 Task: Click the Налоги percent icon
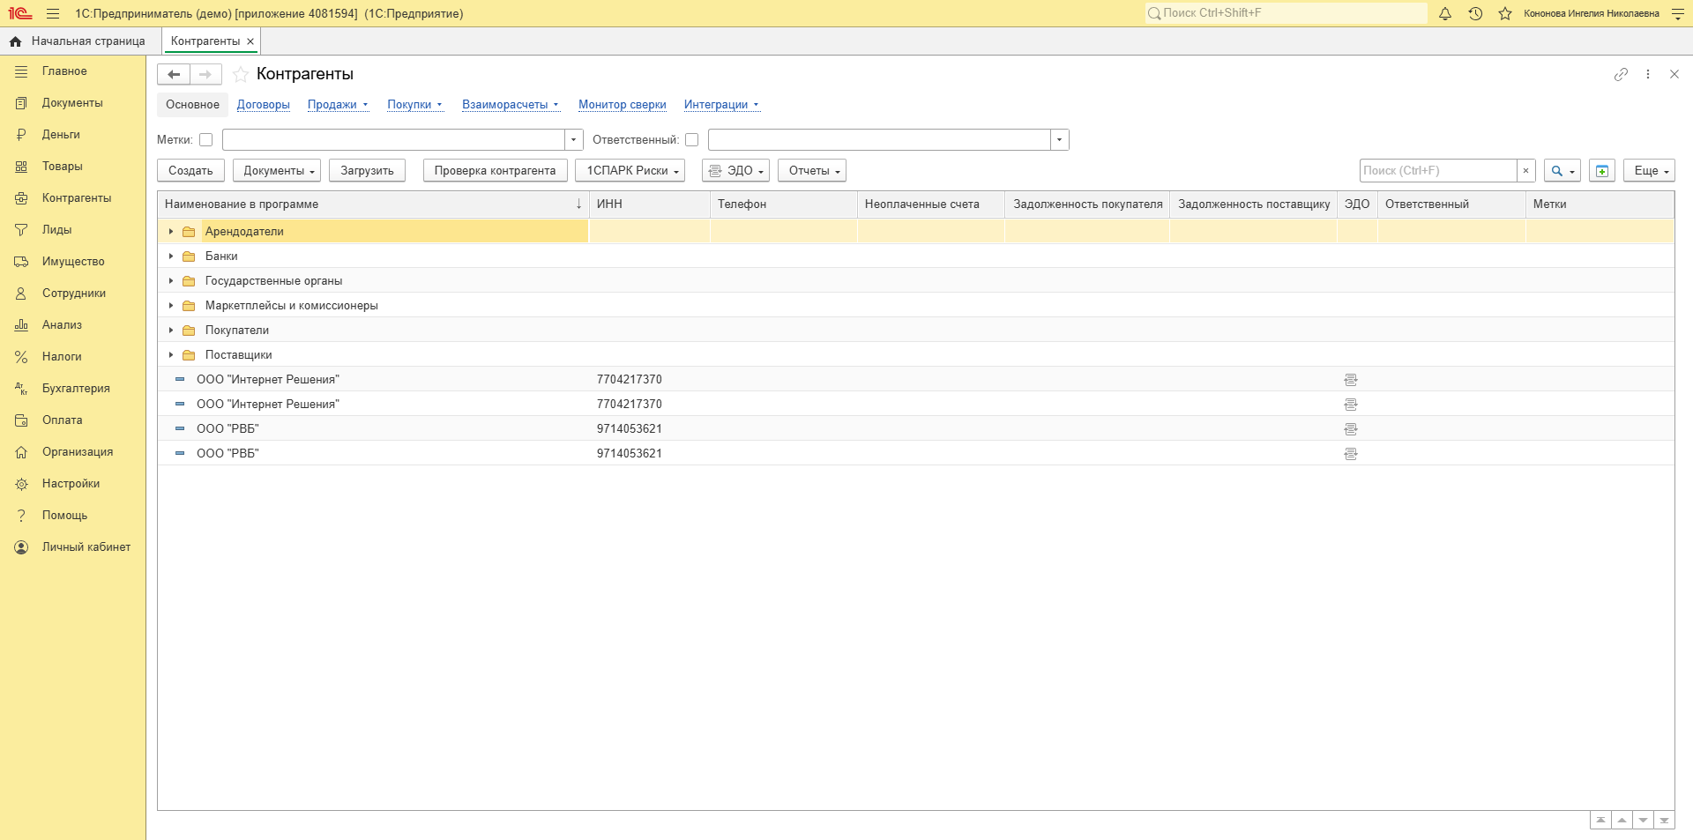(21, 357)
